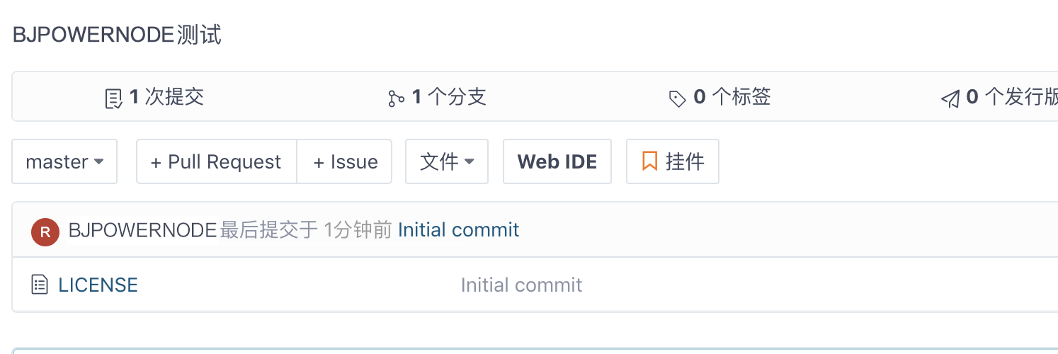Click the red R user avatar
Screen dimensions: 1058x354
pos(45,231)
